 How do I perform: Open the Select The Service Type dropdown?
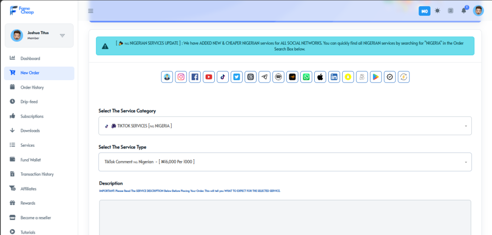285,162
